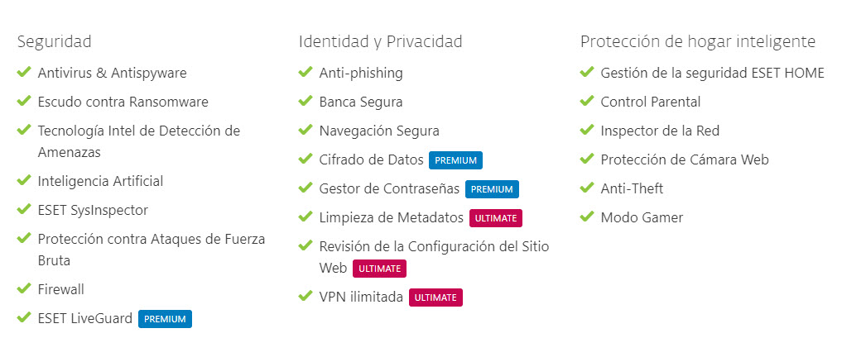This screenshot has width=842, height=338.
Task: Click the checkmark beside Modo Gamer
Action: tap(586, 217)
